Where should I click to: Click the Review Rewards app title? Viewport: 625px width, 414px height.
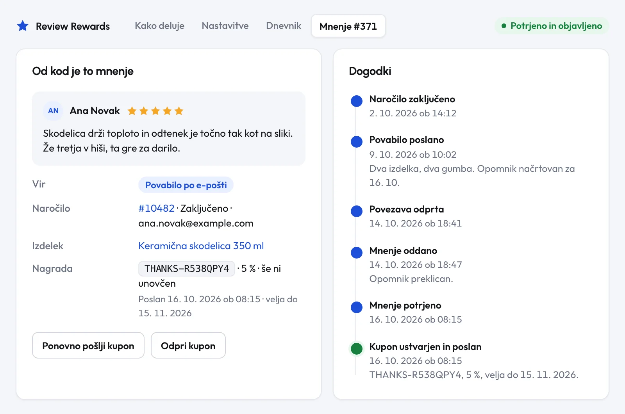pyautogui.click(x=73, y=26)
